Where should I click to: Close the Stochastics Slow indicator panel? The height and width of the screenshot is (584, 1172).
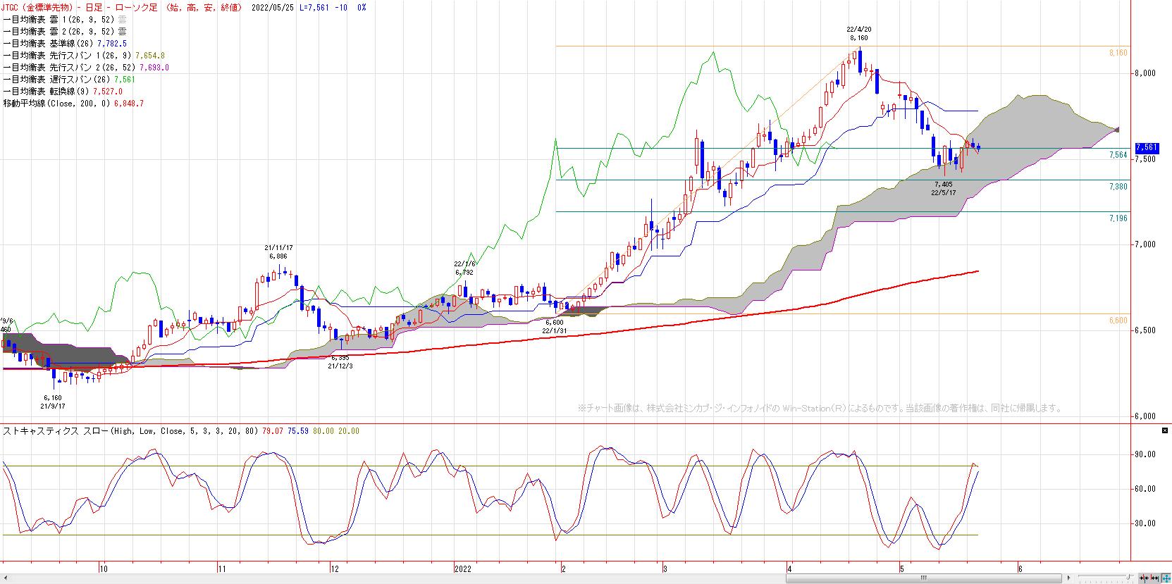[1164, 430]
